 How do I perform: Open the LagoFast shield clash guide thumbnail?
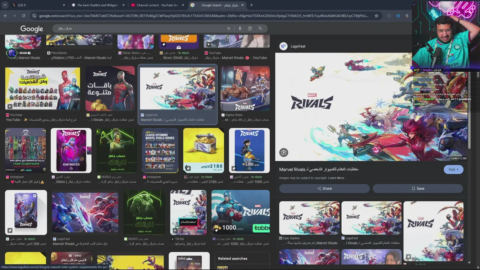[85, 212]
